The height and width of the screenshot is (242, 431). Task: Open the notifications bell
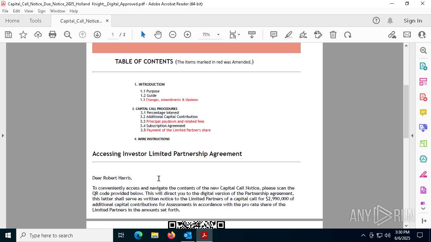point(390,21)
